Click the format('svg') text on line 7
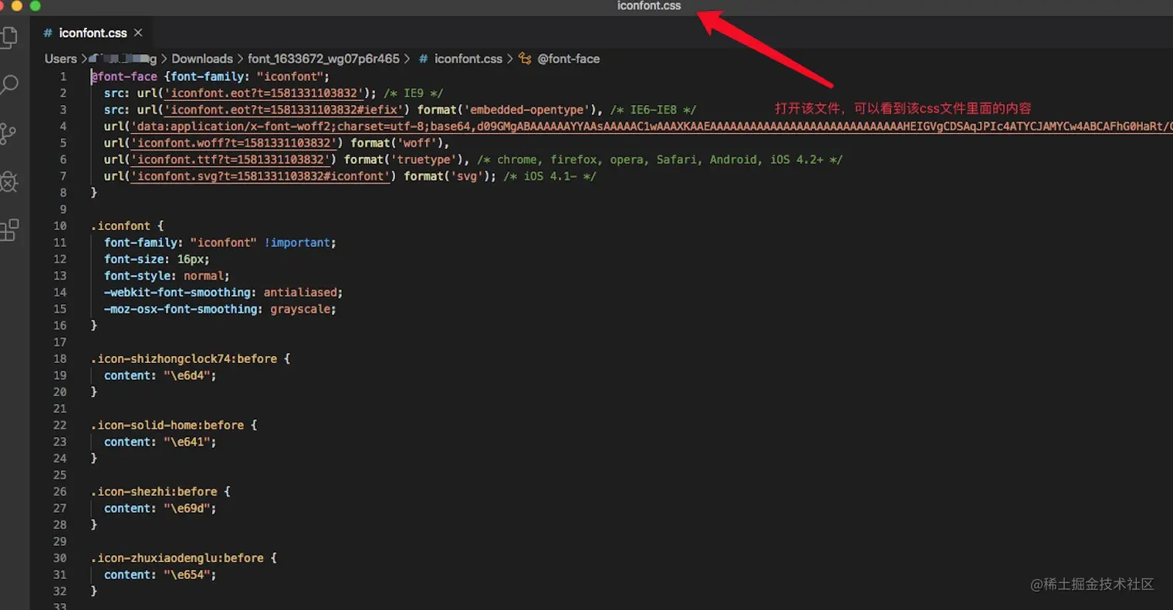The width and height of the screenshot is (1173, 610). (x=447, y=176)
